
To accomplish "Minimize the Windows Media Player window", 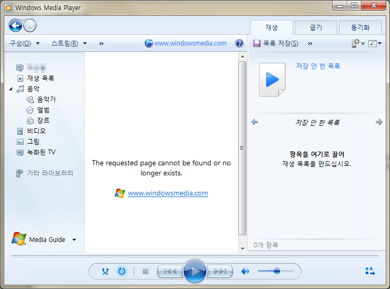I will pos(340,6).
